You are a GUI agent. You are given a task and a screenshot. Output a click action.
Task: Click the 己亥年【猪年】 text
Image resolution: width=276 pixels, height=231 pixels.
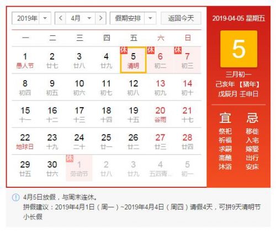point(237,85)
